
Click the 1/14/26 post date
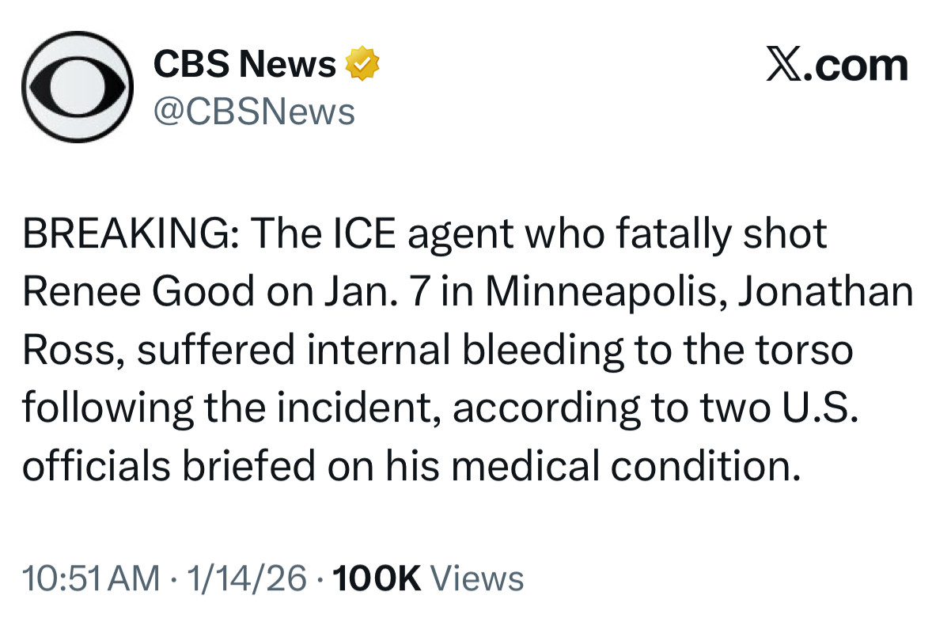pyautogui.click(x=244, y=578)
